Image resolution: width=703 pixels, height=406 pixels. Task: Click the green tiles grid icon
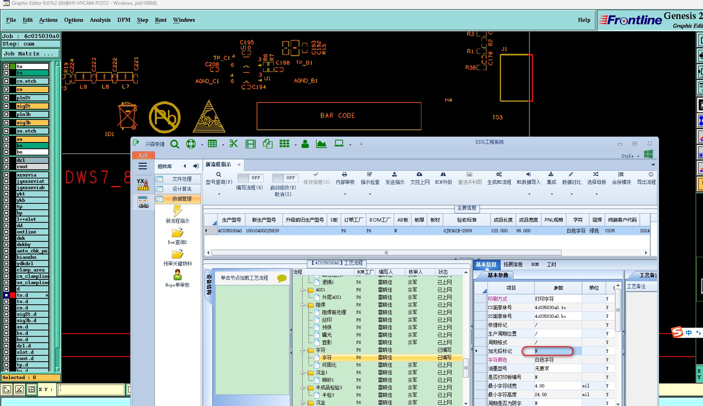284,144
